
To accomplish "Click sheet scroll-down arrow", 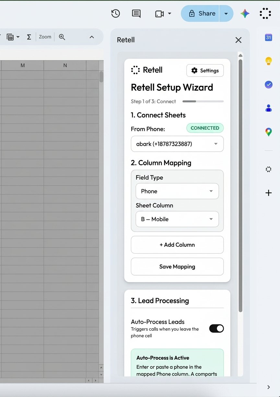I will [101, 374].
